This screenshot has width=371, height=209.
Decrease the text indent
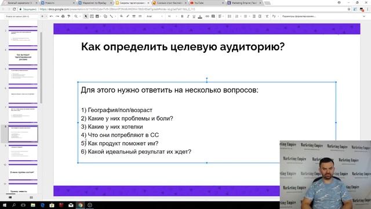click(254, 16)
